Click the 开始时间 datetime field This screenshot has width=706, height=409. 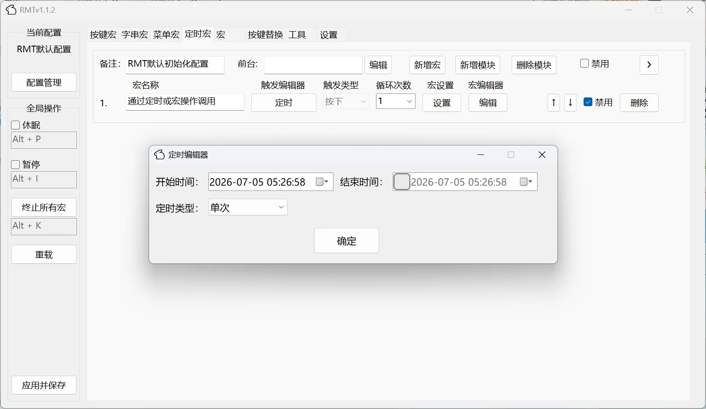[271, 182]
